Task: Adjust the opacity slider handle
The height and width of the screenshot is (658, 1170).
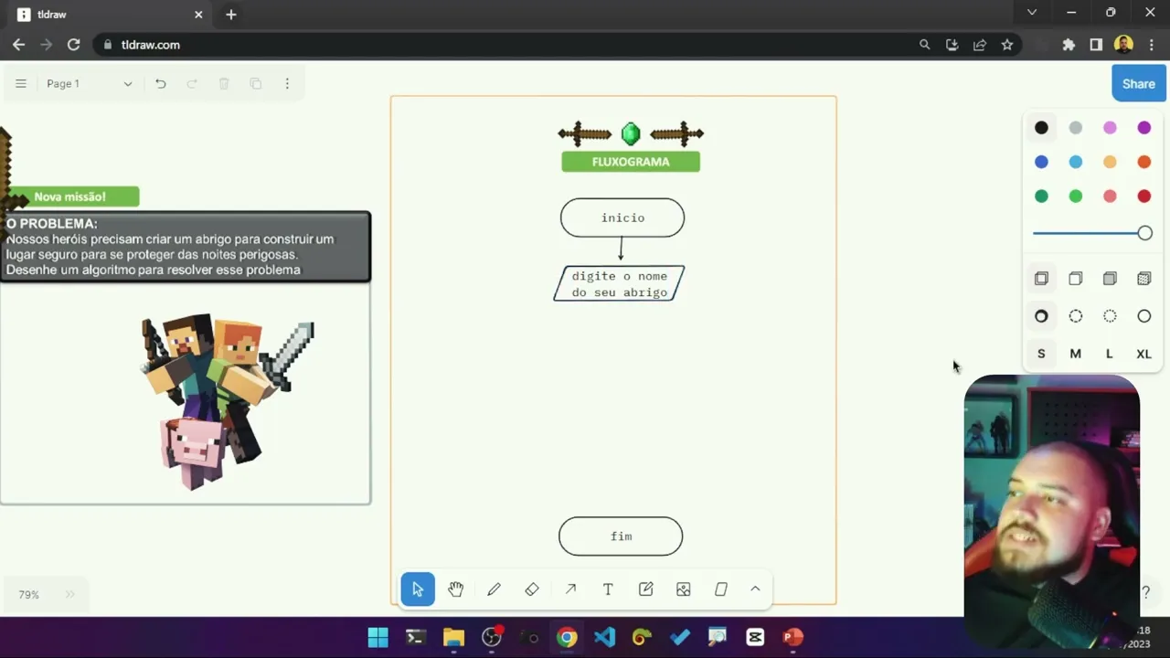Action: pyautogui.click(x=1144, y=233)
